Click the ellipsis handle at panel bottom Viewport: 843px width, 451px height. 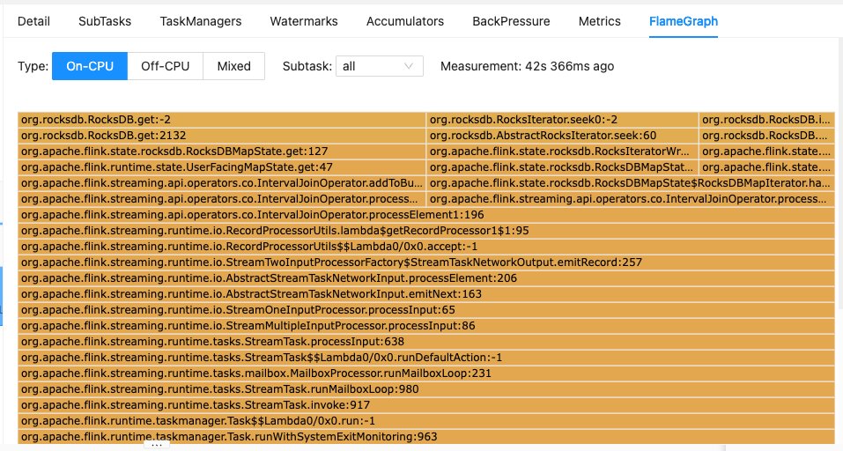[157, 445]
